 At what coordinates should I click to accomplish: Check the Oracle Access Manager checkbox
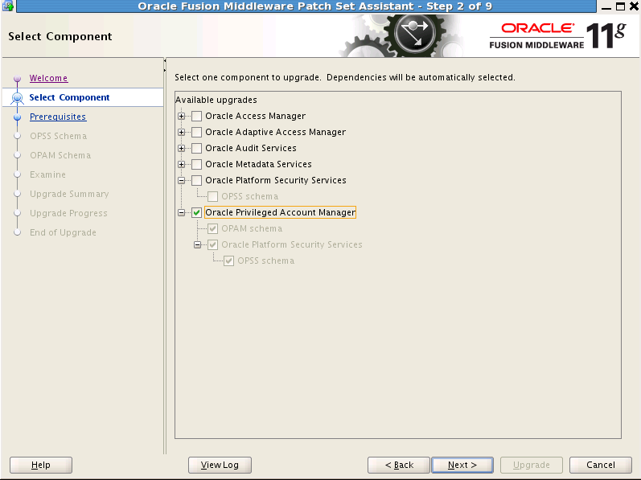(x=196, y=116)
